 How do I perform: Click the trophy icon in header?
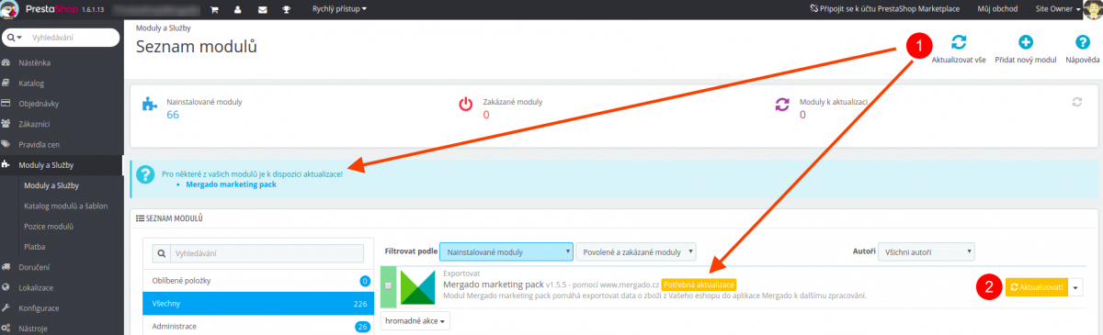287,9
